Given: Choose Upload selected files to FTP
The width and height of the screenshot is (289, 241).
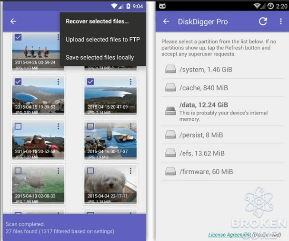Looking at the screenshot, I should (103, 39).
